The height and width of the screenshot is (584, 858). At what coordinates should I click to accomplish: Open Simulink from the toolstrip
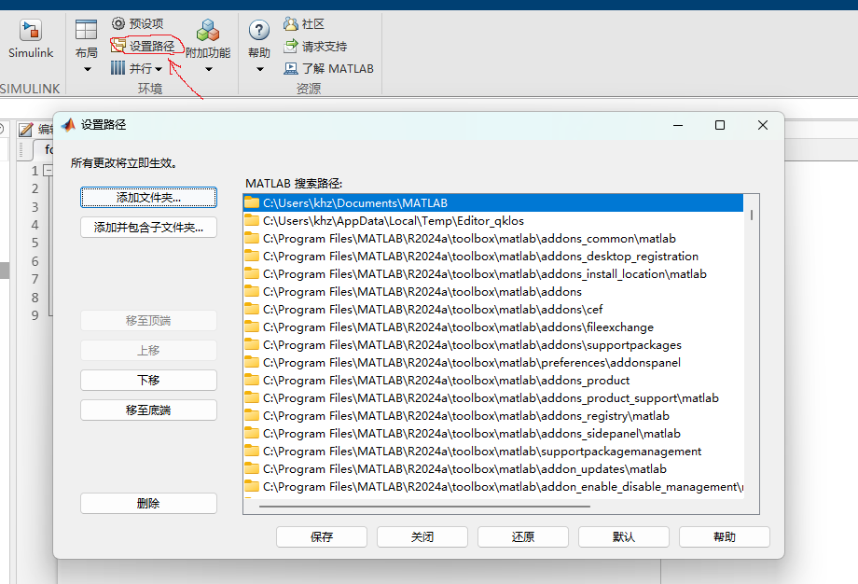pos(31,38)
